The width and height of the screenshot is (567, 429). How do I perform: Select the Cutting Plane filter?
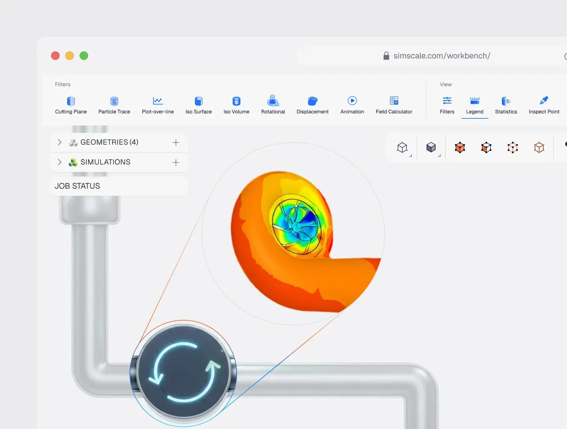(x=71, y=105)
